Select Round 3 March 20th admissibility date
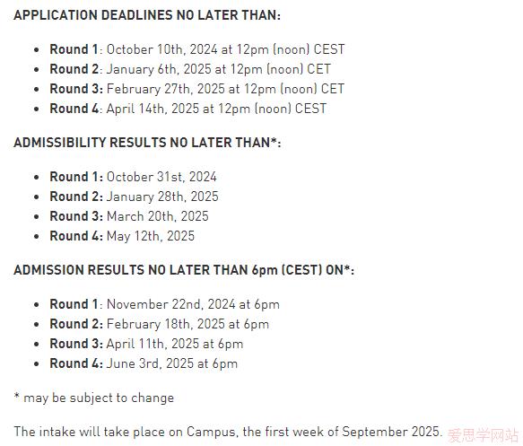Image resolution: width=523 pixels, height=446 pixels. point(129,216)
